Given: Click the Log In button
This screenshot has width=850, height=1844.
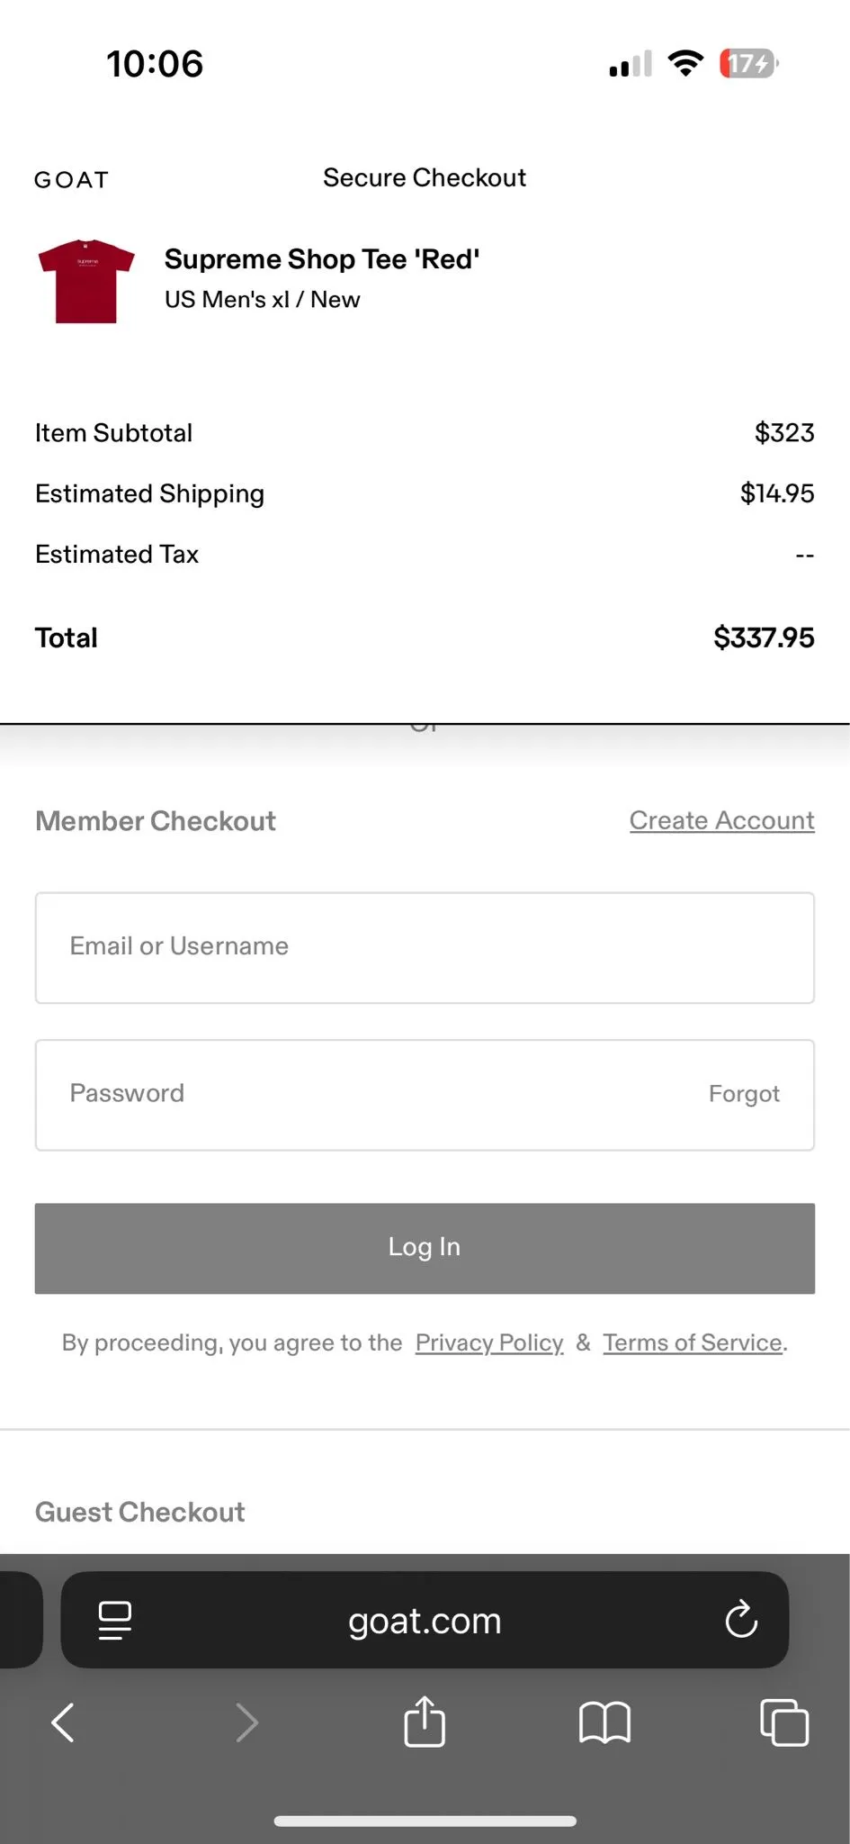Looking at the screenshot, I should pos(425,1248).
